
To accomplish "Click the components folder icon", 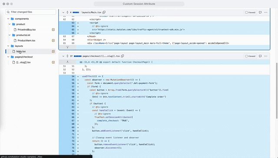I will point(12,19).
